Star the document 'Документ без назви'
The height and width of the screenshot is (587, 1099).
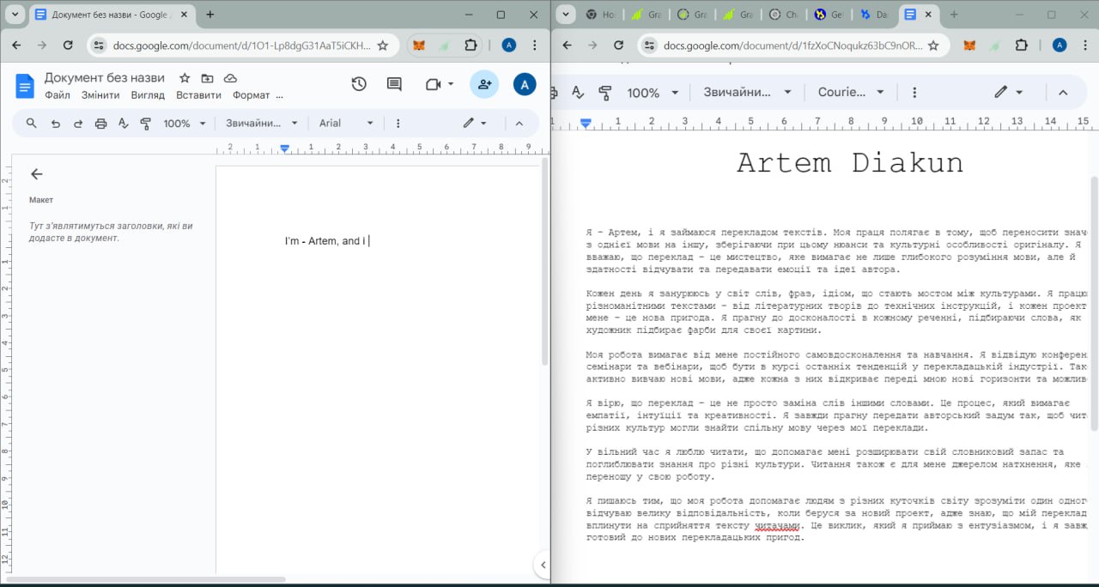click(185, 78)
